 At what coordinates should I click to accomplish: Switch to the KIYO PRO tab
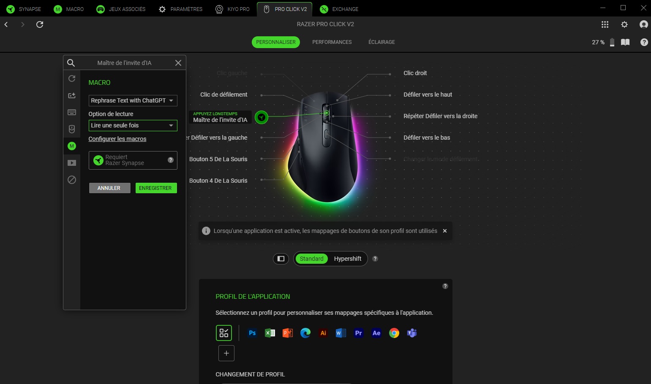(232, 9)
